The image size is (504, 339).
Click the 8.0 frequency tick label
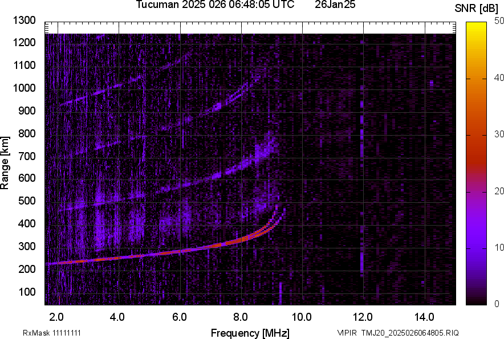tap(241, 317)
